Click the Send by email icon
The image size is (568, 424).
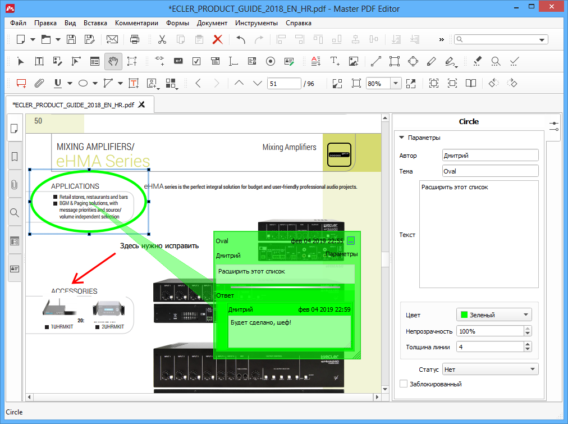(112, 39)
